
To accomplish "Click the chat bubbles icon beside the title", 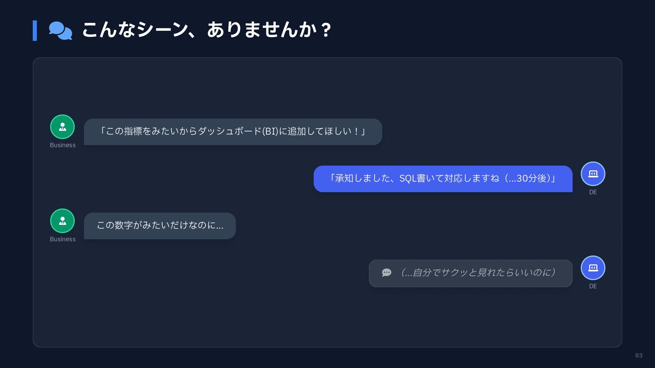I will point(60,31).
